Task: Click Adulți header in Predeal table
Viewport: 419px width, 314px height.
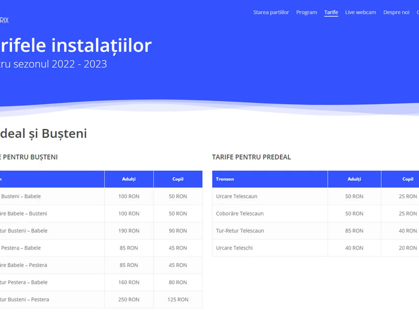Action: click(x=354, y=179)
